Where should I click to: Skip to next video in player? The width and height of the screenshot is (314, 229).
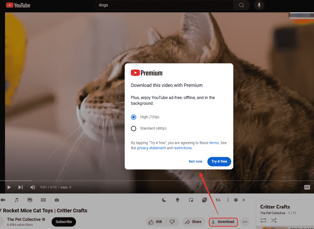(x=20, y=187)
